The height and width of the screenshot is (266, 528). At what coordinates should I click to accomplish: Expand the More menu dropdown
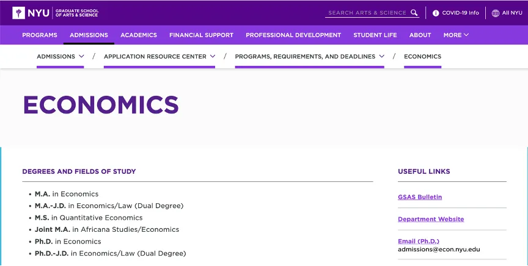456,35
